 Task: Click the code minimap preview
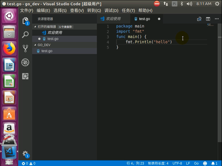(211, 25)
